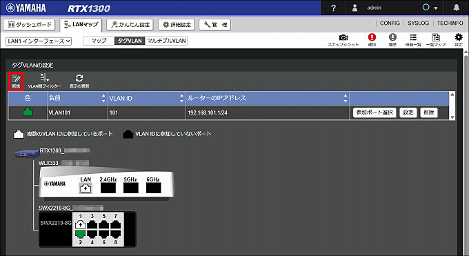This screenshot has height=256, width=469.
Task: Click SWX2210-8G port 8
Action: 115,234
